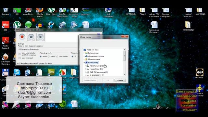Click the stop button in Skype Recorder
This screenshot has width=208, height=117.
[31, 37]
